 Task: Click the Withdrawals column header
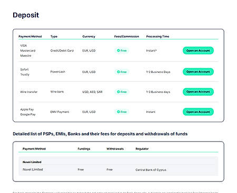coord(115,149)
